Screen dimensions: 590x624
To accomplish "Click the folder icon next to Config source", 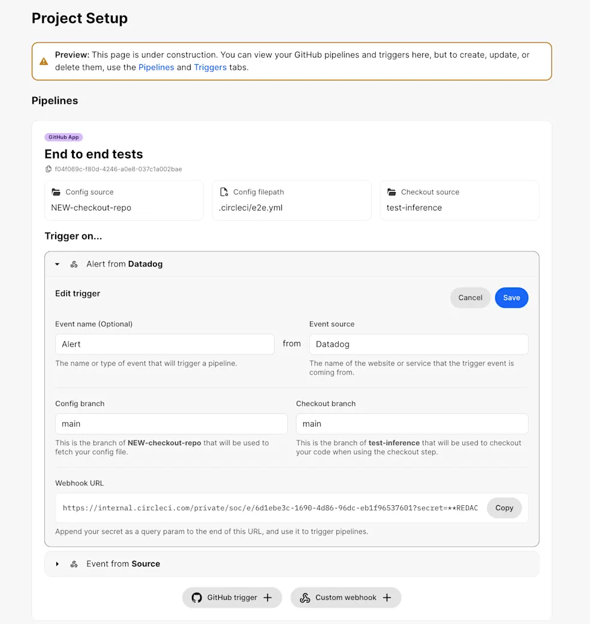I will 56,192.
